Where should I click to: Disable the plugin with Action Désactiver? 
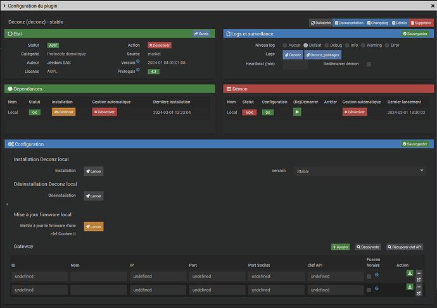[160, 45]
